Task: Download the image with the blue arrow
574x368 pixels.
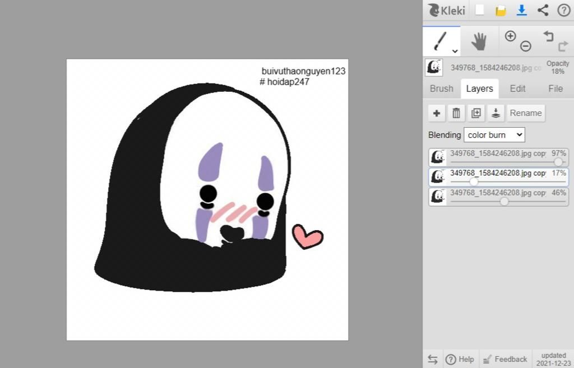Action: pos(522,10)
